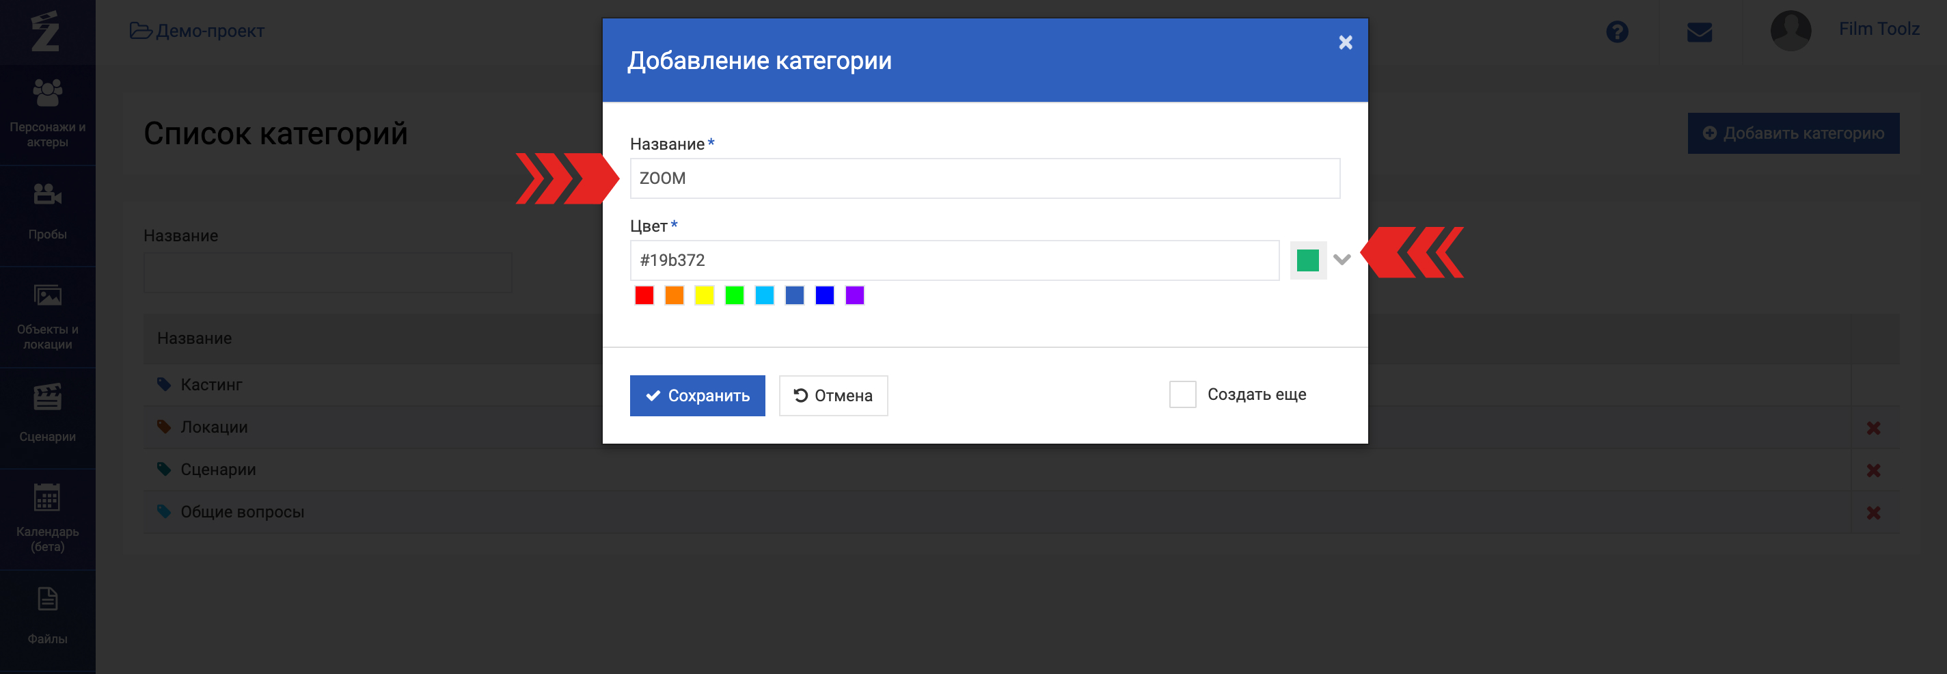Pick the steel blue color swatch
This screenshot has height=674, width=1947.
tap(794, 295)
